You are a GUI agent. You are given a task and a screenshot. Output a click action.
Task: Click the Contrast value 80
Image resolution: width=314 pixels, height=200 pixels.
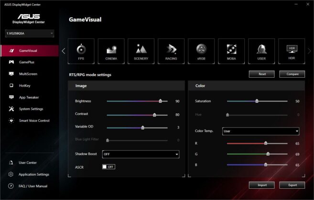(x=177, y=115)
